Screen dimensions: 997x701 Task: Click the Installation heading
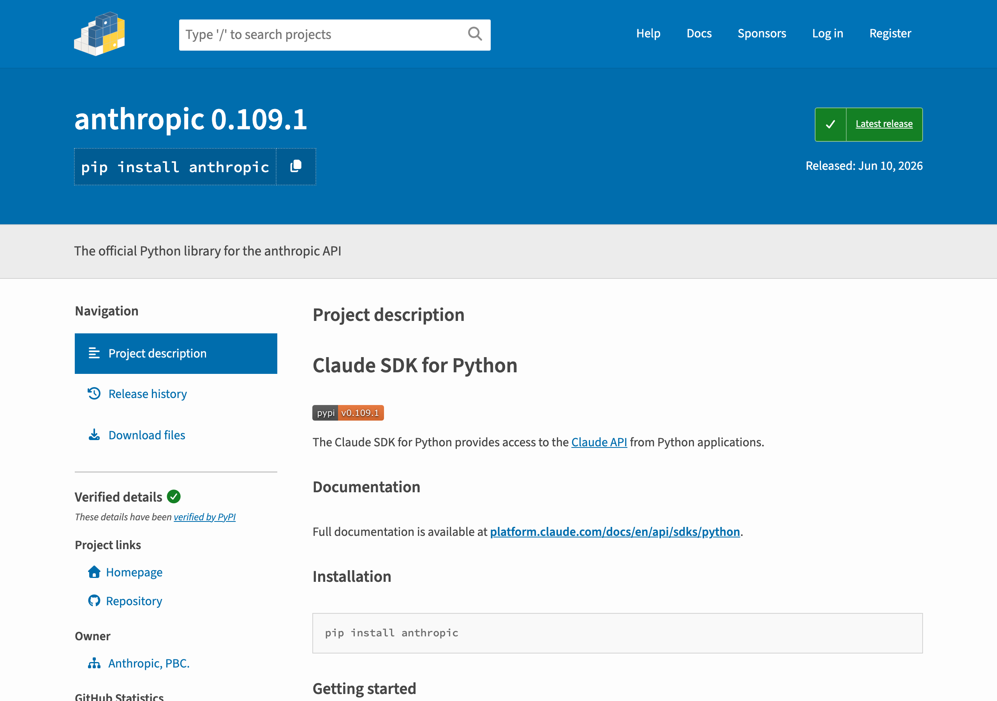[352, 576]
